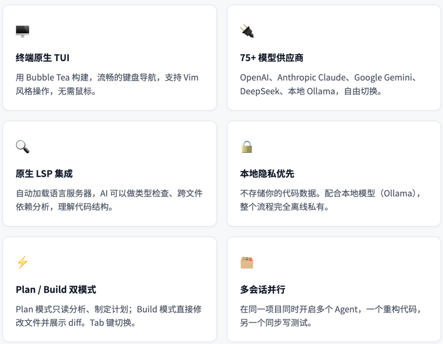Click the 本地隐私优先 heading

click(x=267, y=174)
